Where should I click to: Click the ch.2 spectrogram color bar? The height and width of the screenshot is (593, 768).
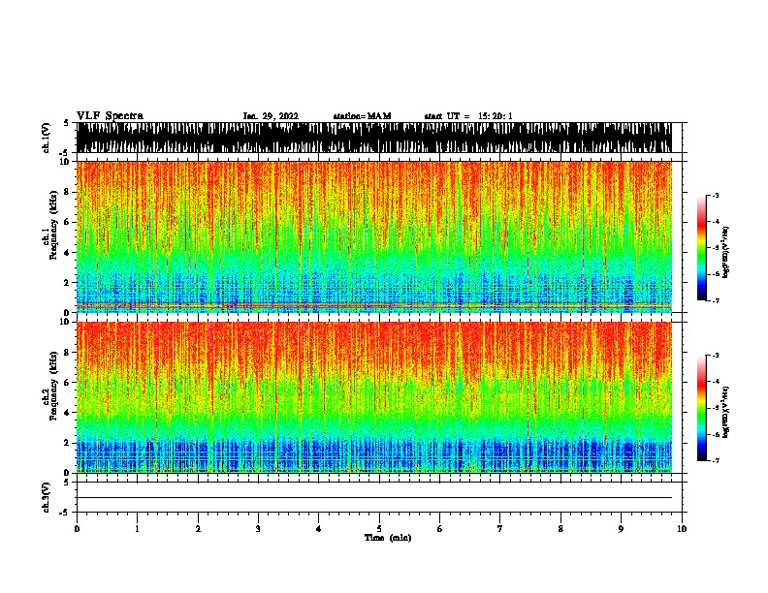(x=701, y=408)
